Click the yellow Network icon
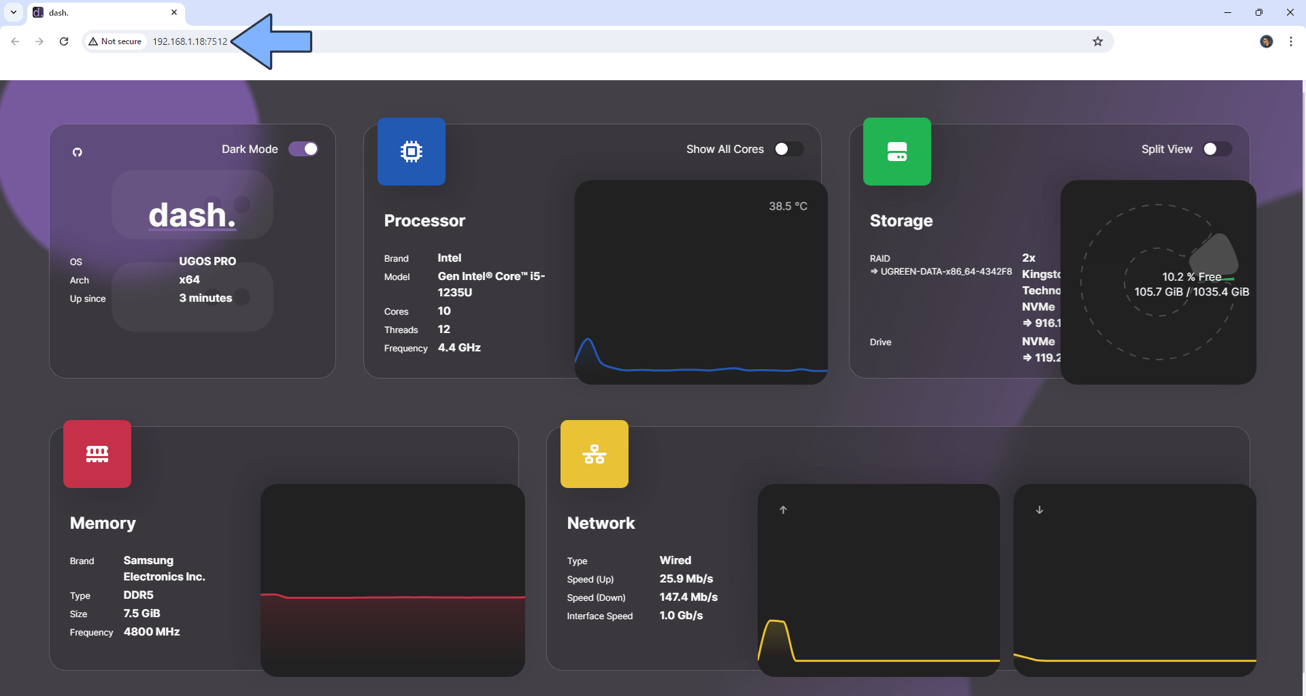 click(x=595, y=454)
